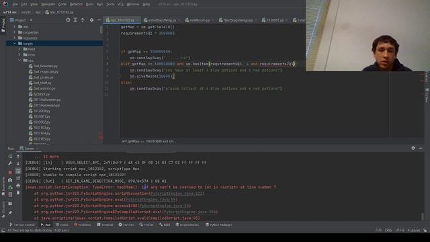The height and width of the screenshot is (242, 430).
Task: Click the Structure vertical sidebar tab
Action: [3, 210]
